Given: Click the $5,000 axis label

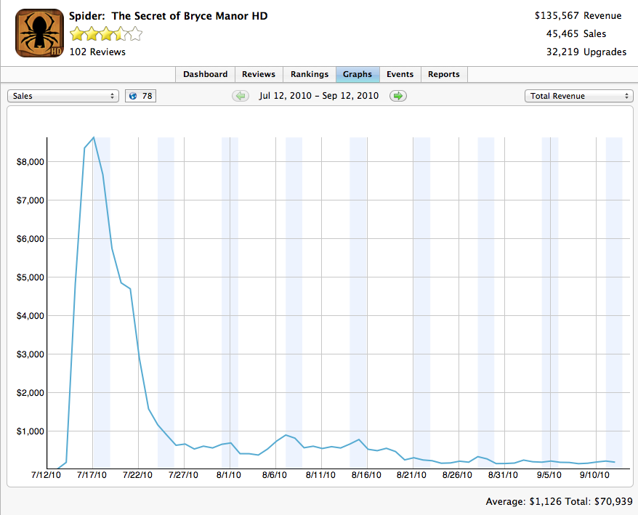Looking at the screenshot, I should tap(30, 277).
